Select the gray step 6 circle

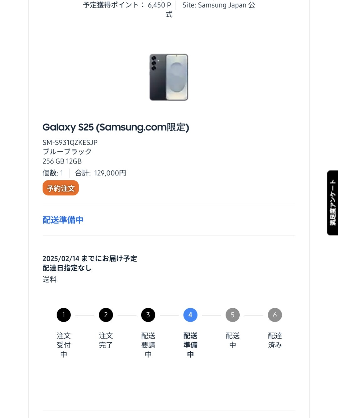tap(275, 315)
